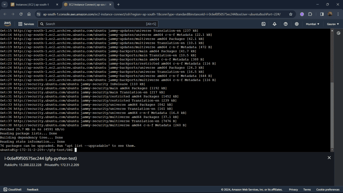This screenshot has height=193, width=343.
Task: Click the terminal vertical scrollbar thumb
Action: 332,115
